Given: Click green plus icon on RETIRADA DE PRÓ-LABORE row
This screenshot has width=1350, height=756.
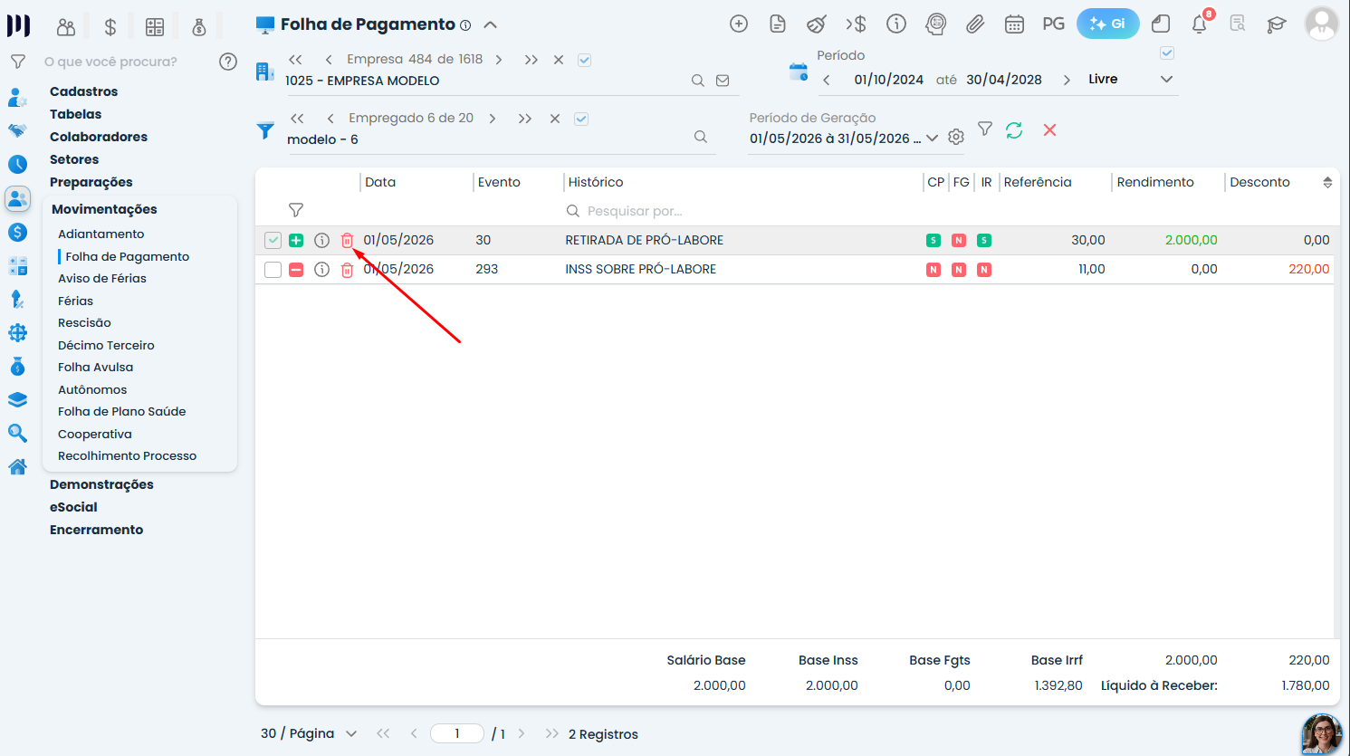Looking at the screenshot, I should pos(296,240).
